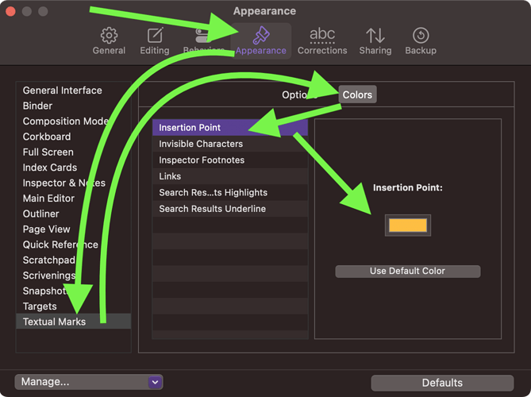Open the Editing preferences pane

pyautogui.click(x=155, y=40)
